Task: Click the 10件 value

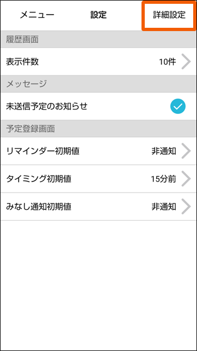Action: click(x=168, y=62)
